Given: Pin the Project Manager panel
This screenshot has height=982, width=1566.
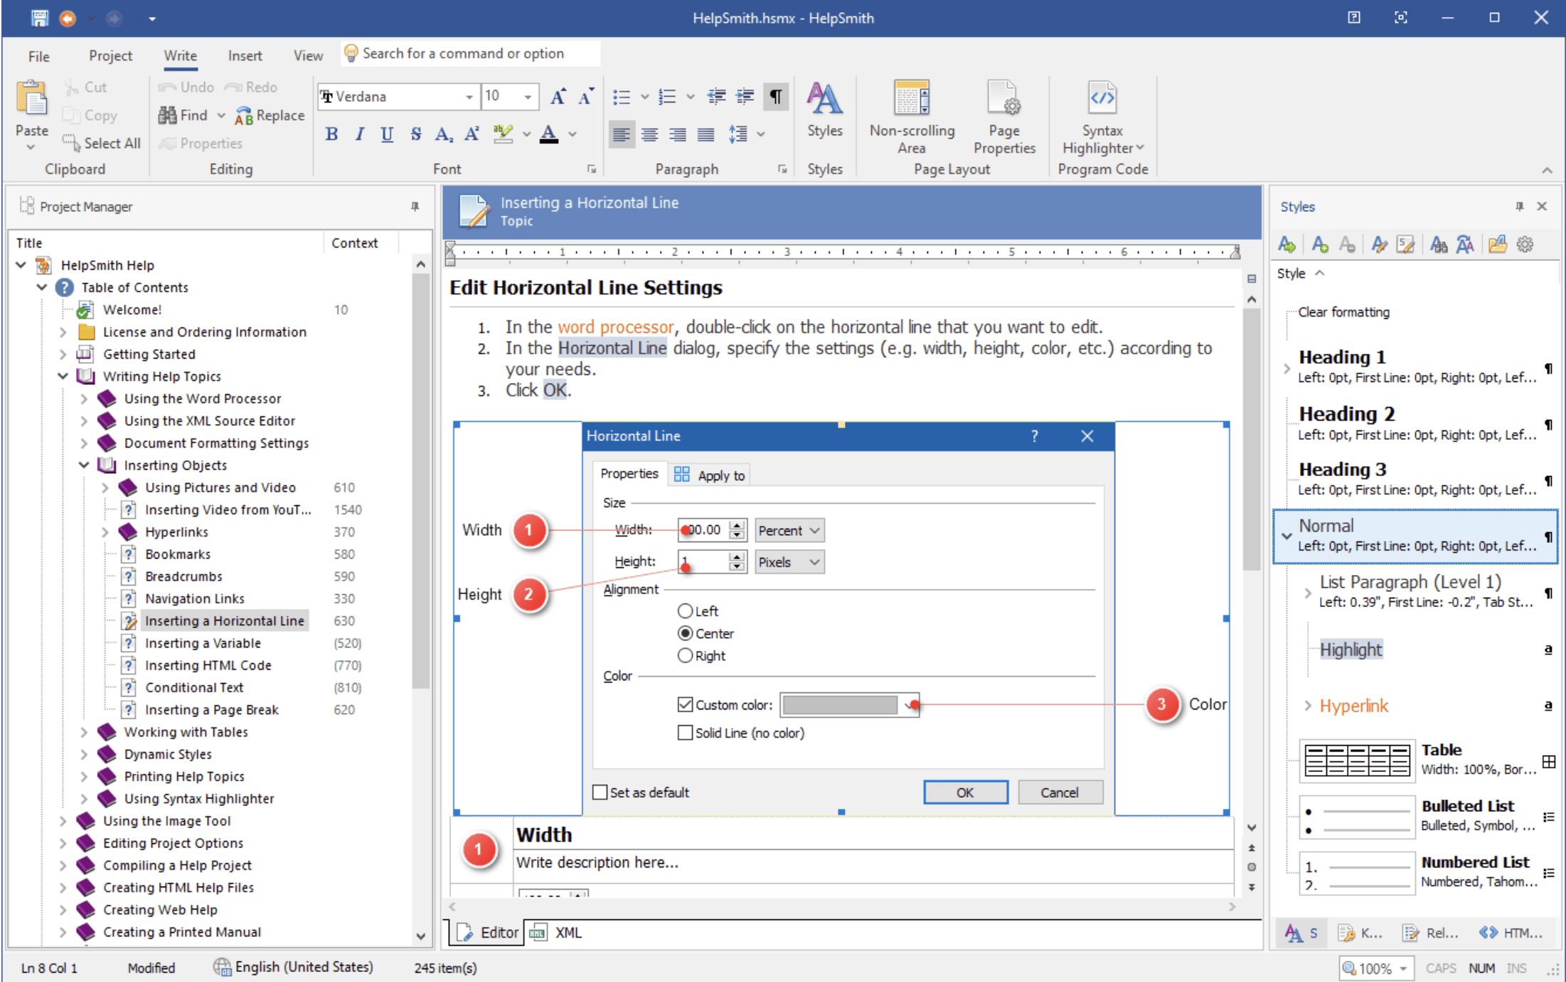Looking at the screenshot, I should [415, 206].
